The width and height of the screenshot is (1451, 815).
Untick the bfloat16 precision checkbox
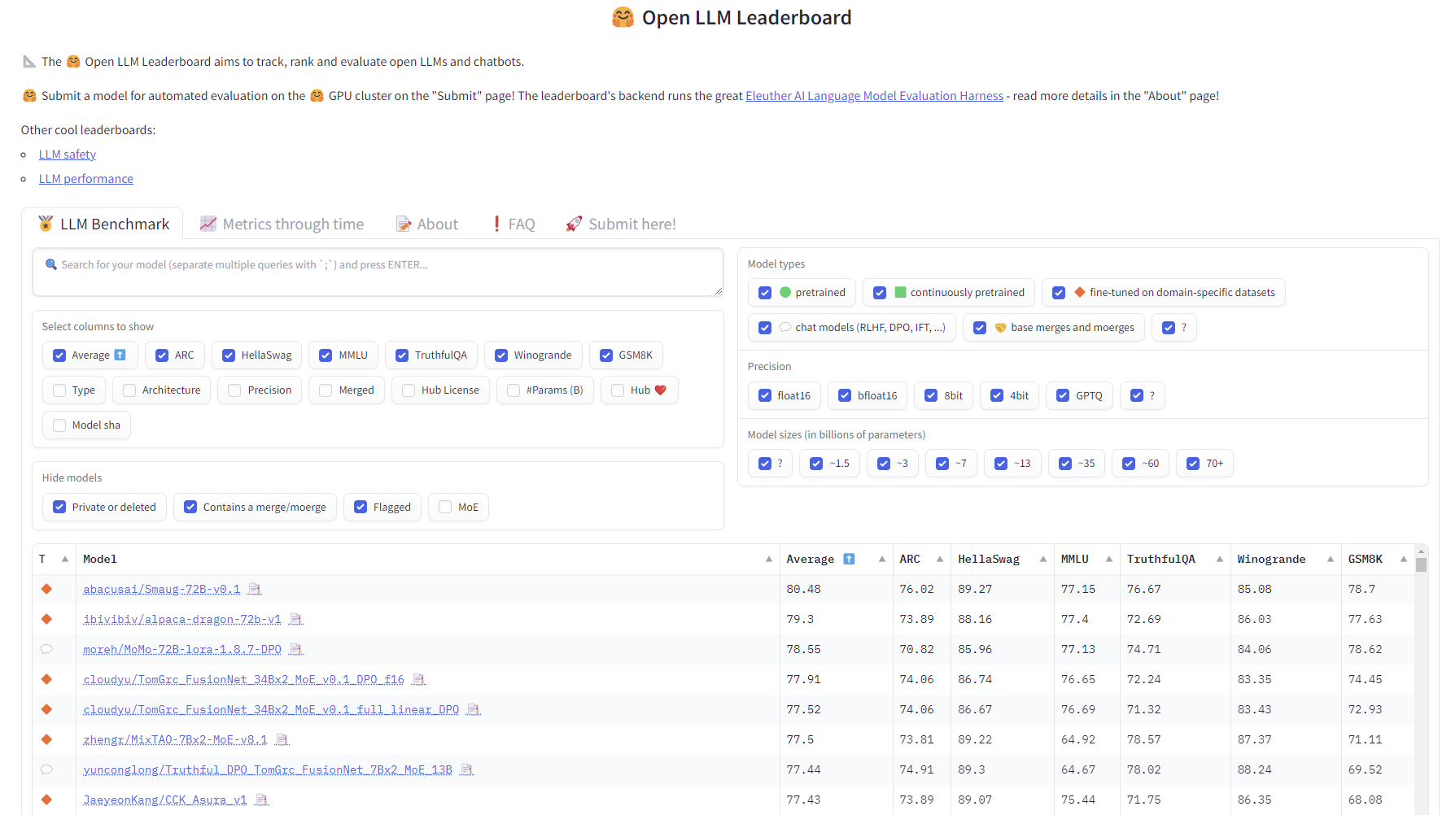click(x=845, y=395)
